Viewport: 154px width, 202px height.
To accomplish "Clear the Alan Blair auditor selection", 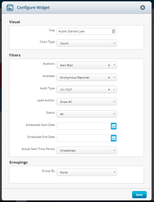I will pyautogui.click(x=109, y=65).
